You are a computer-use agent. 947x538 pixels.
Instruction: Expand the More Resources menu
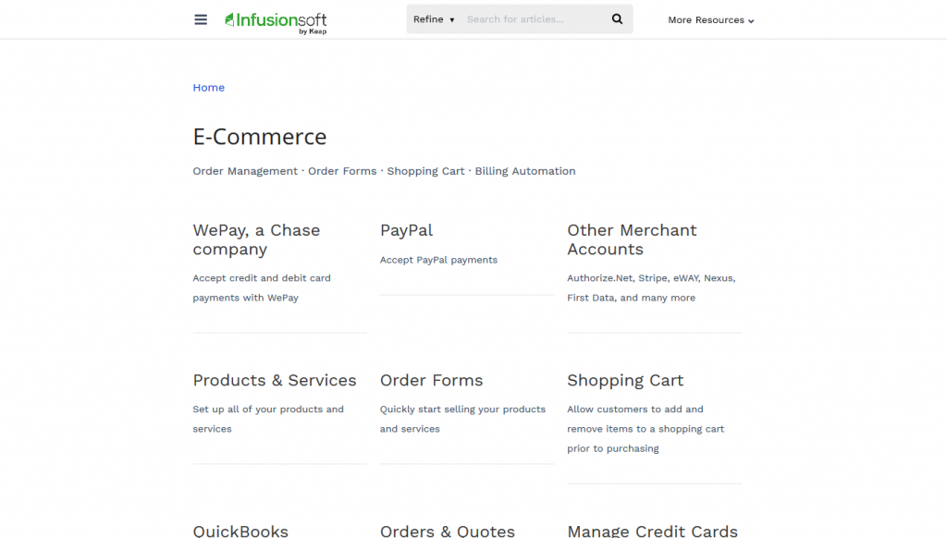(711, 20)
